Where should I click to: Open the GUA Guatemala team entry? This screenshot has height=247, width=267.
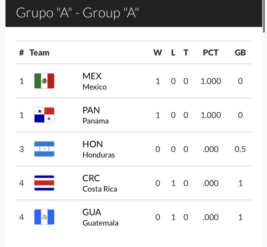tap(100, 217)
